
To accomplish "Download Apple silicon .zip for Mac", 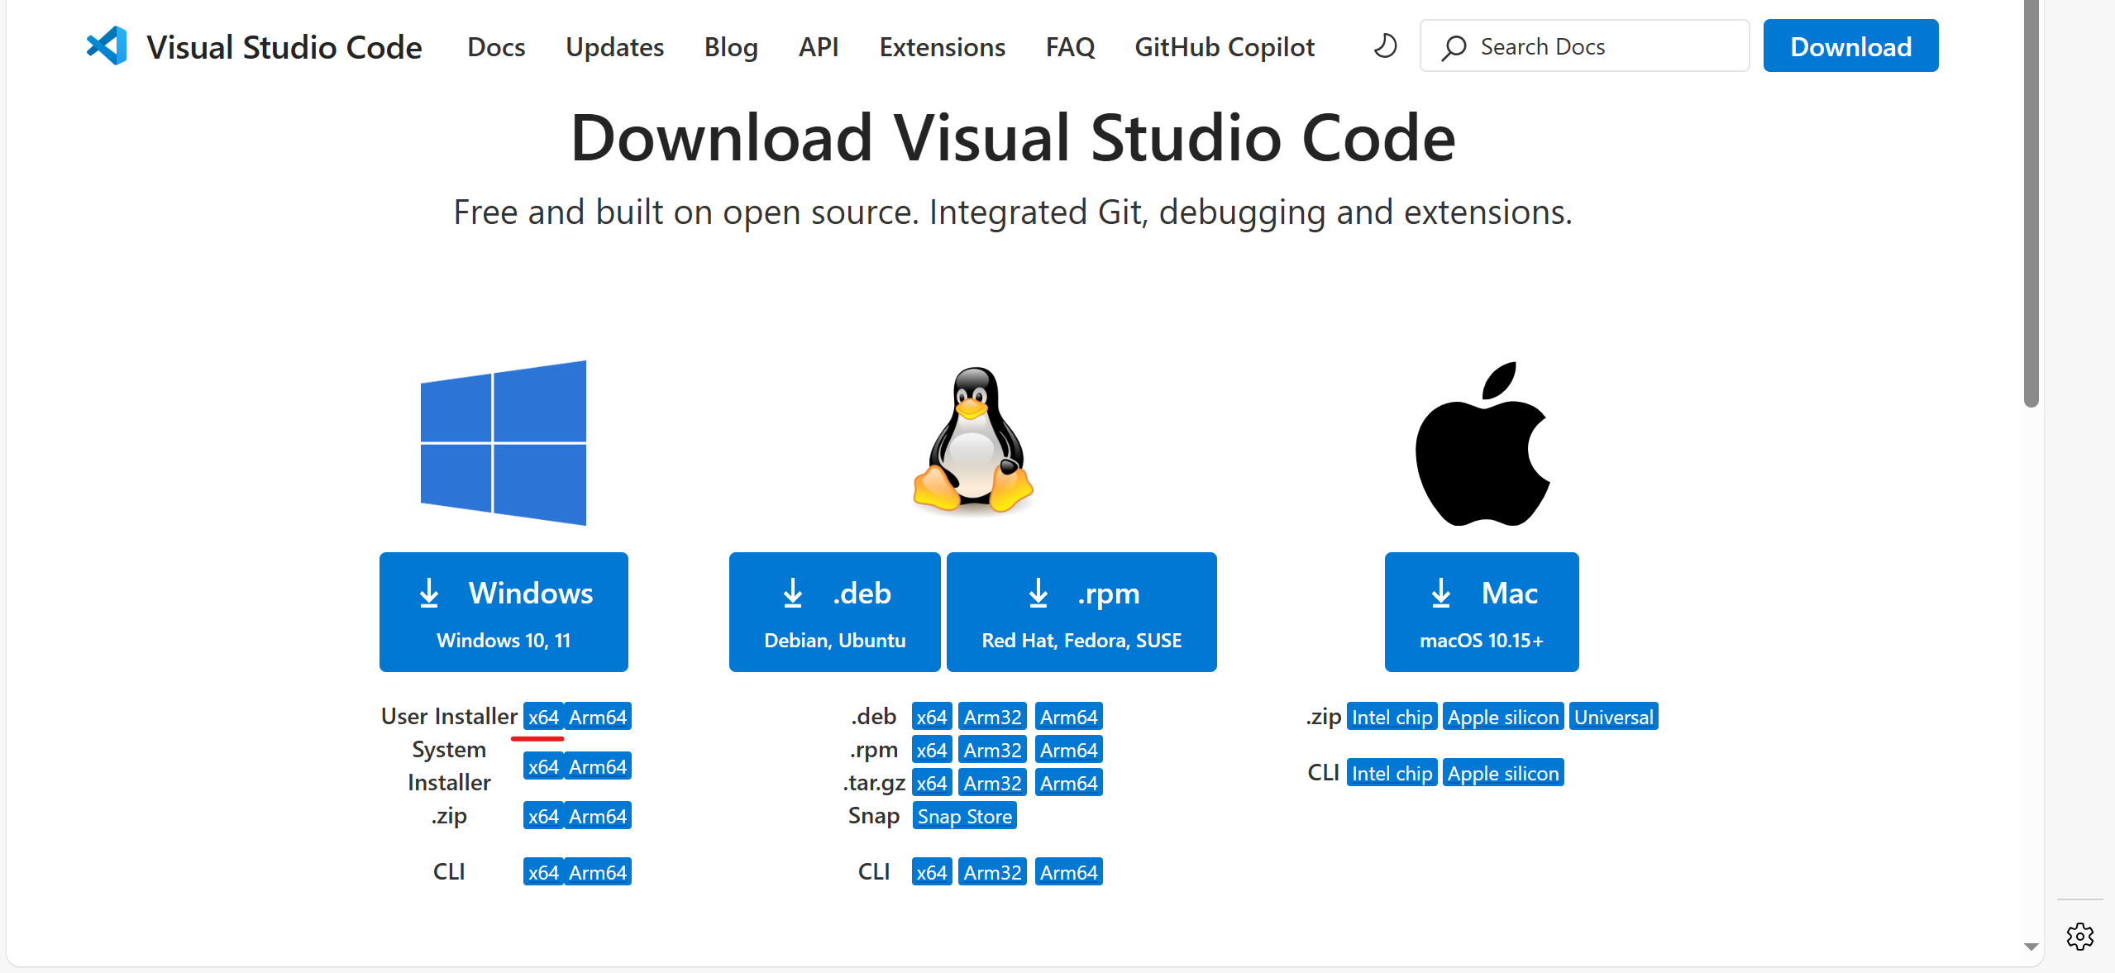I will coord(1502,716).
